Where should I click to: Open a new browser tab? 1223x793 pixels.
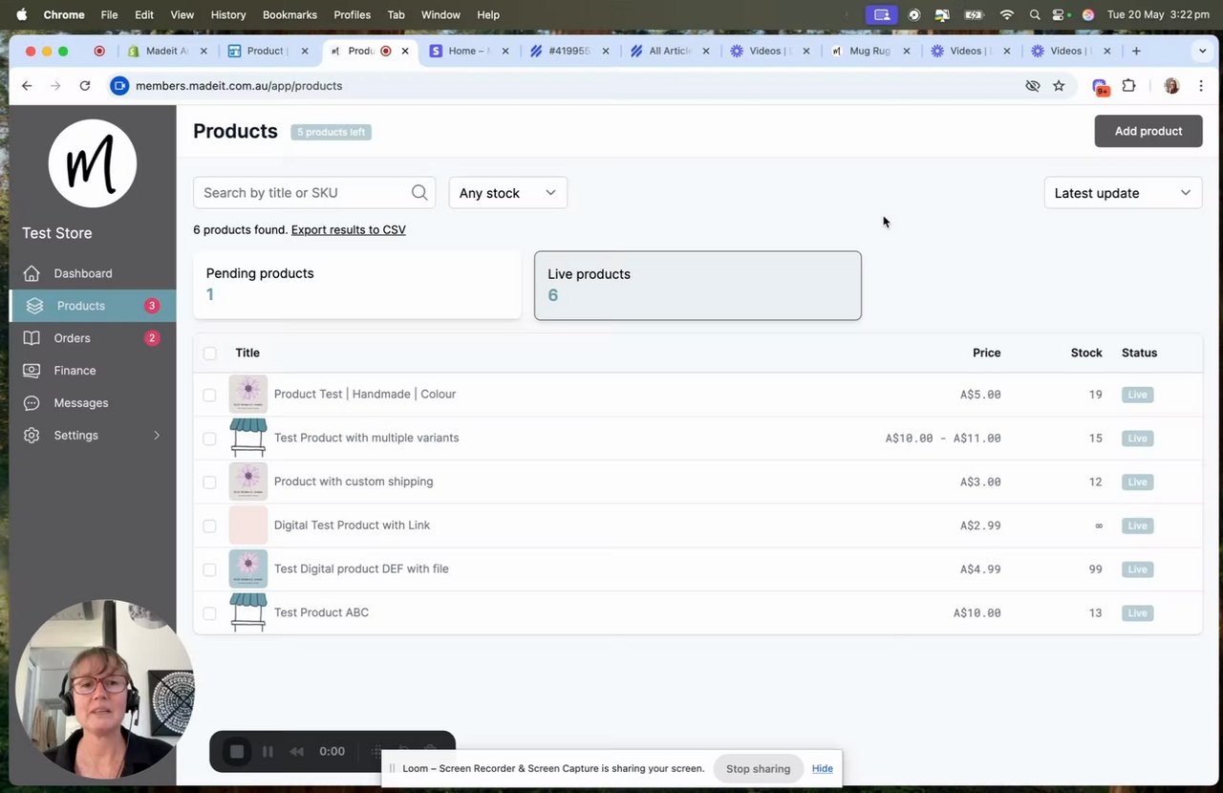click(1136, 51)
